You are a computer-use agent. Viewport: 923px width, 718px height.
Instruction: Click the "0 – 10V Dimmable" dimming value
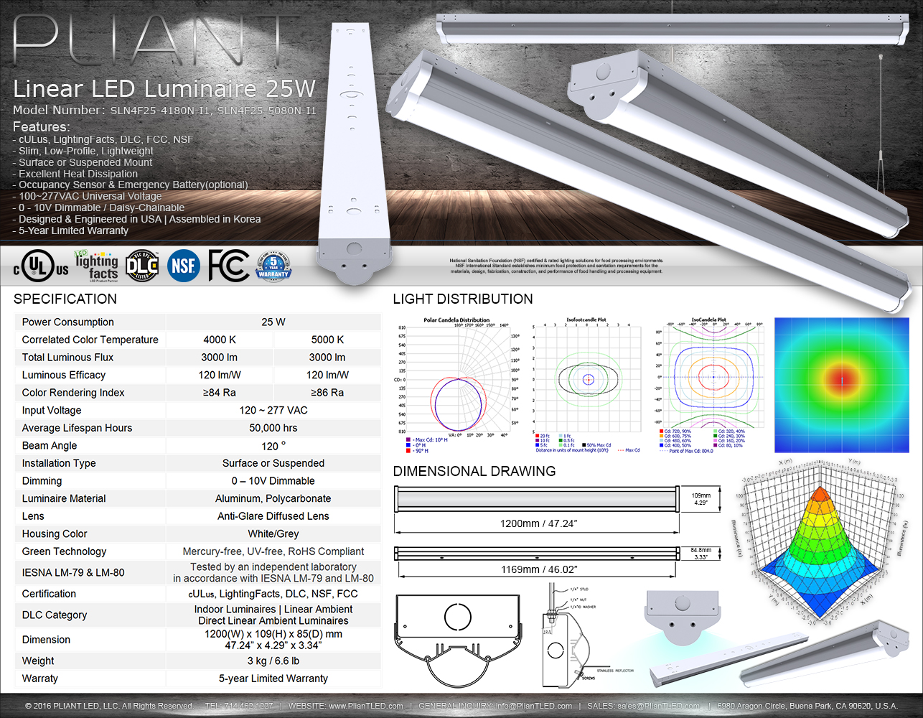coord(273,481)
